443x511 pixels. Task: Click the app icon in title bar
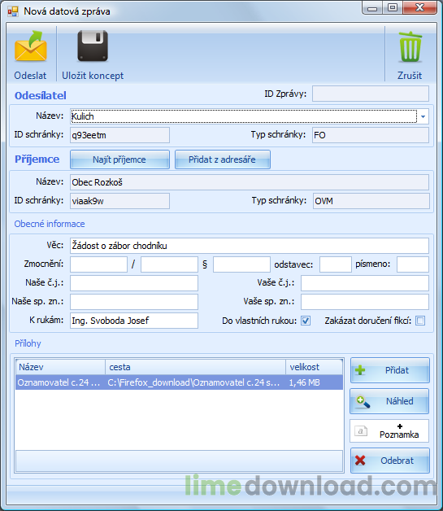(x=13, y=11)
